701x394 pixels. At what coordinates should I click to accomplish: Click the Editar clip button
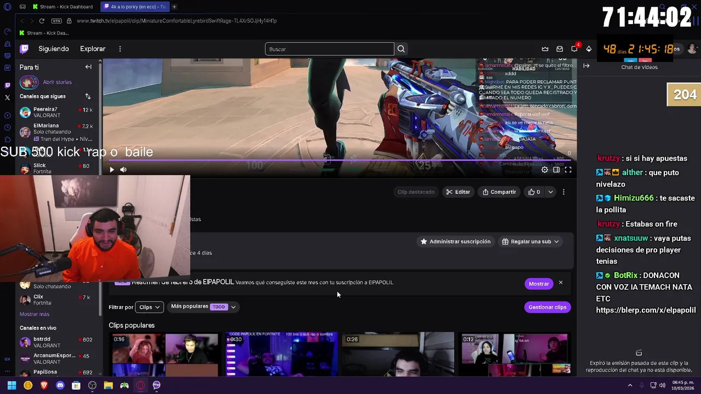pyautogui.click(x=458, y=192)
